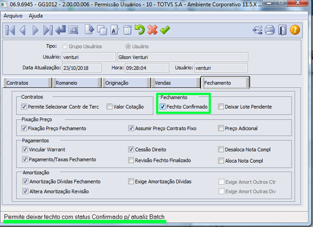
Task: Close the Permissão Usuários window
Action: 298,3
